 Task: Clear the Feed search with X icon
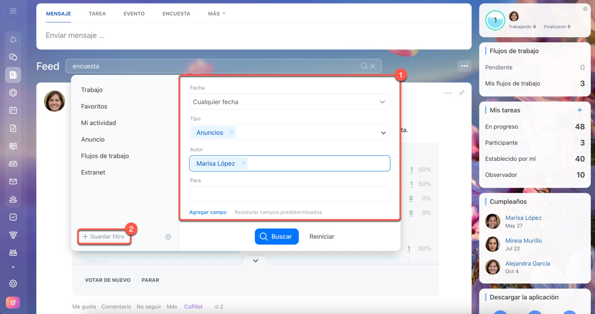point(372,66)
